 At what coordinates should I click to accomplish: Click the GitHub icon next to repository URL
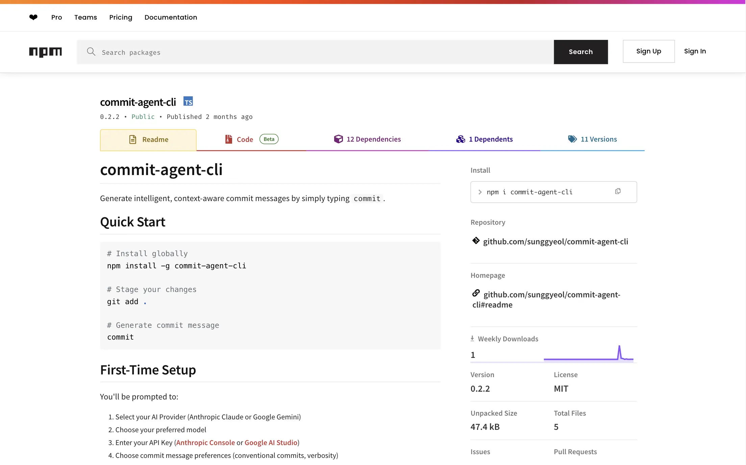[x=476, y=241]
